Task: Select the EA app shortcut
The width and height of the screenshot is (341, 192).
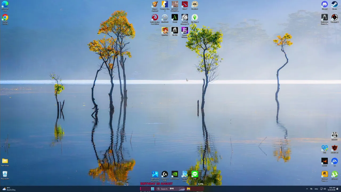Action: 335,162
